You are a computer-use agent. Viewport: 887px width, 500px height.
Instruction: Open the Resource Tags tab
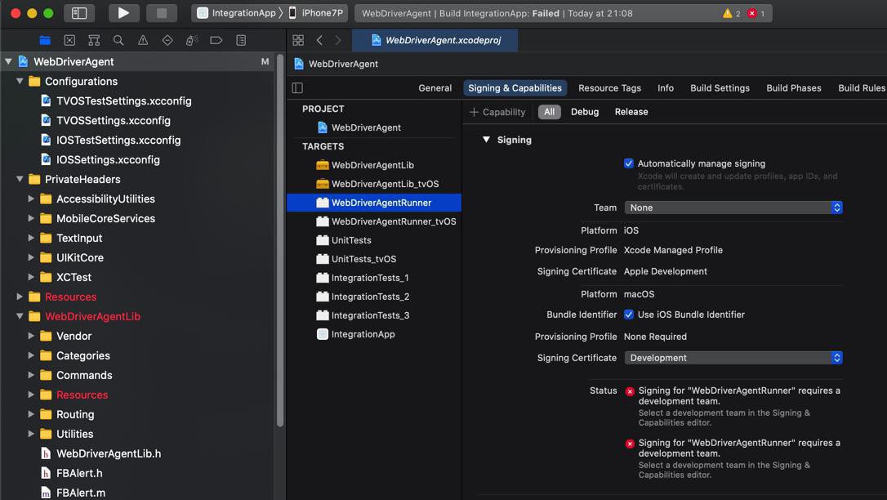click(x=609, y=87)
